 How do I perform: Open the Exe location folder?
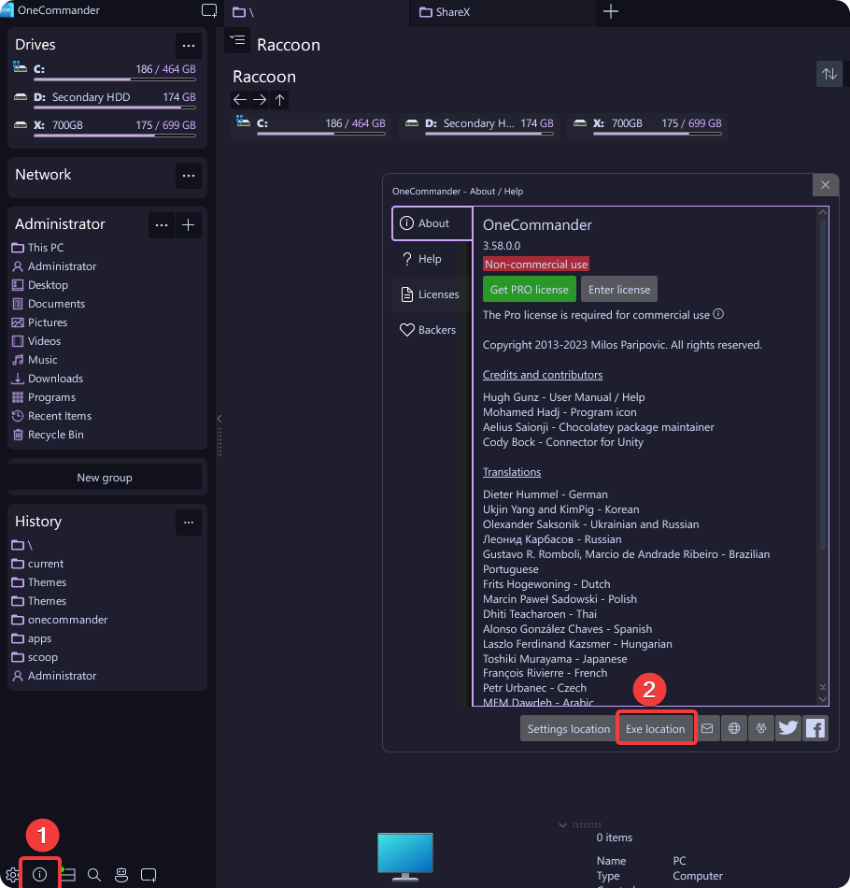(656, 728)
